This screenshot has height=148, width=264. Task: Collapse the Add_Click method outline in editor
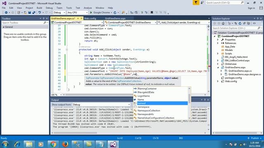(x=67, y=49)
